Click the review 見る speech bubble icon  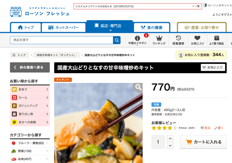point(202,128)
